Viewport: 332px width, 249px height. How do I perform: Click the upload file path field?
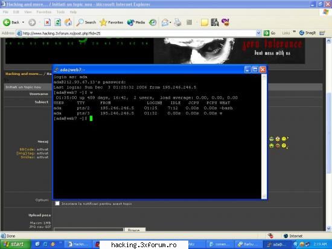coord(89,230)
